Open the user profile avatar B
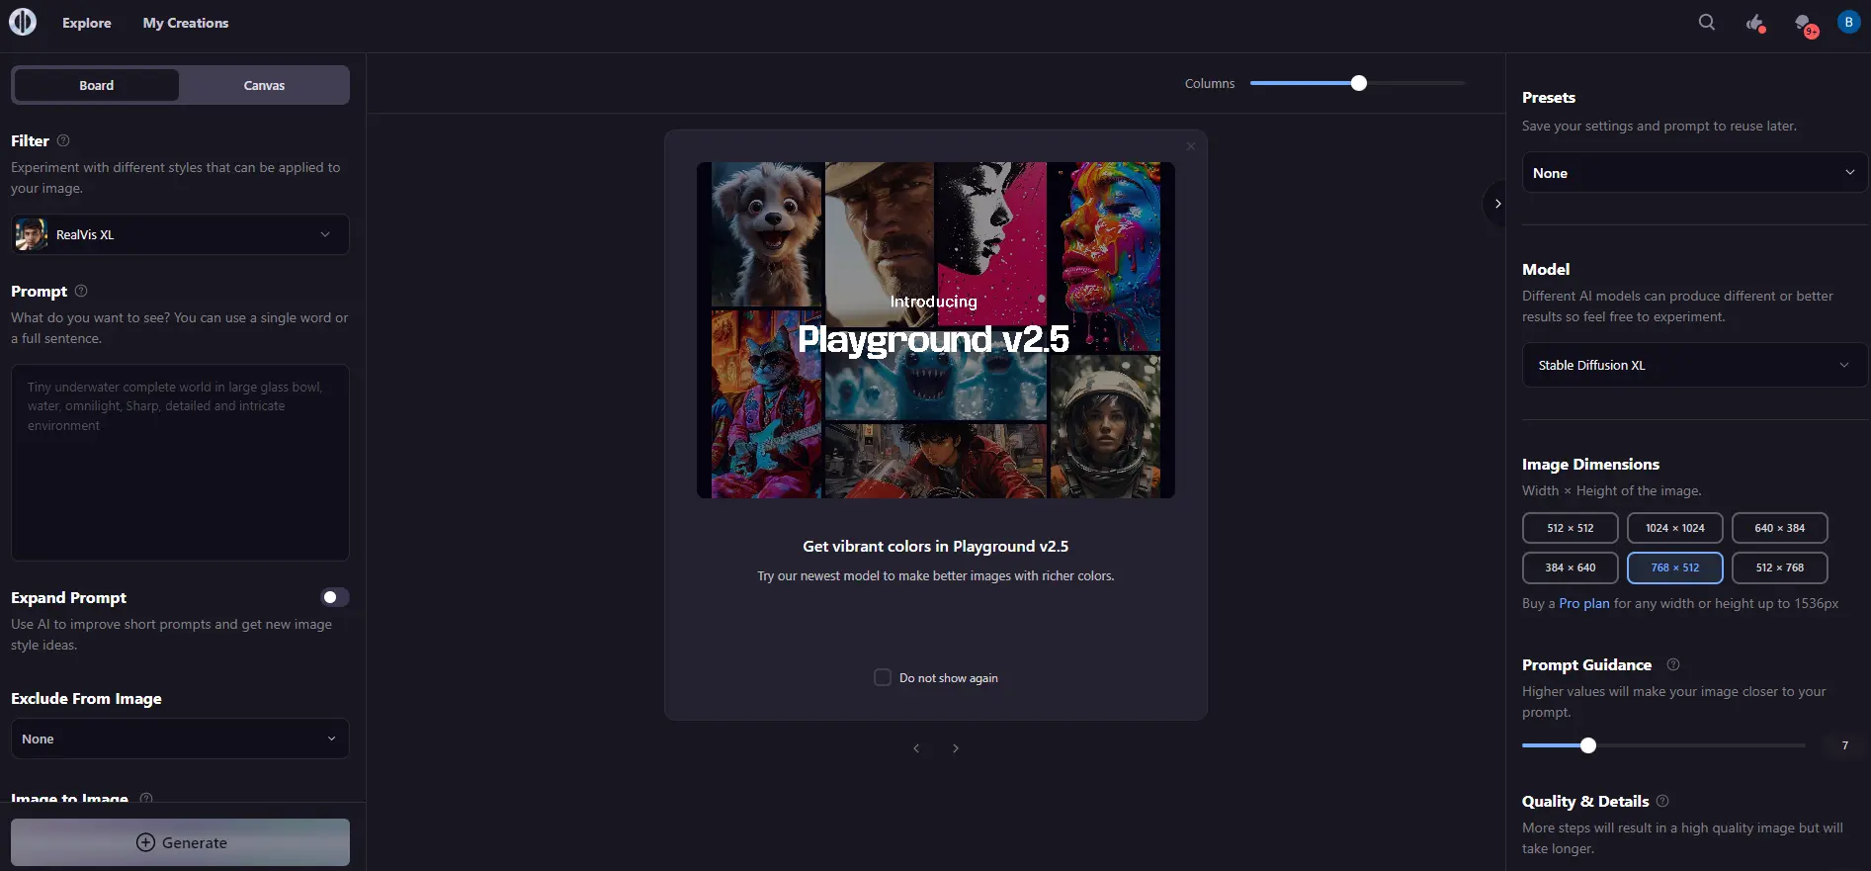Image resolution: width=1871 pixels, height=871 pixels. click(1849, 22)
